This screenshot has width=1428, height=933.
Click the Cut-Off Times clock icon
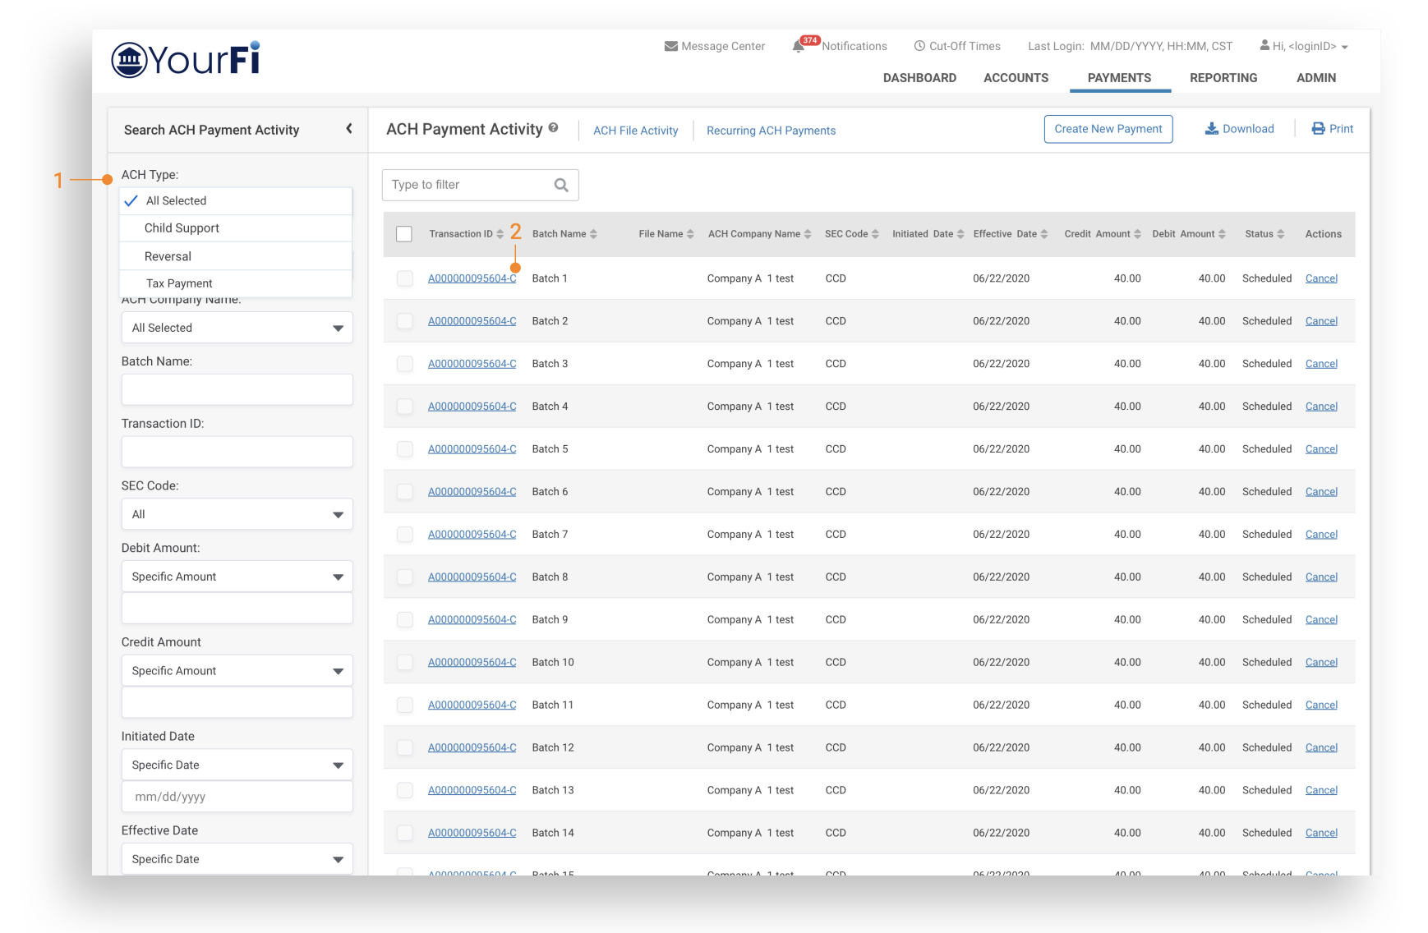pos(919,47)
